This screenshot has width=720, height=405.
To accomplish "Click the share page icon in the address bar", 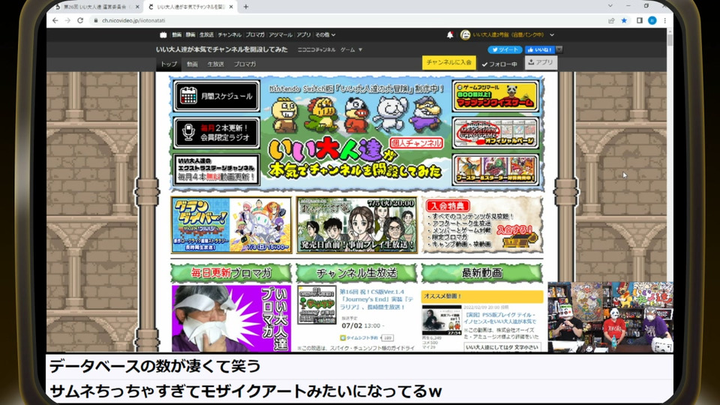I will (x=611, y=21).
